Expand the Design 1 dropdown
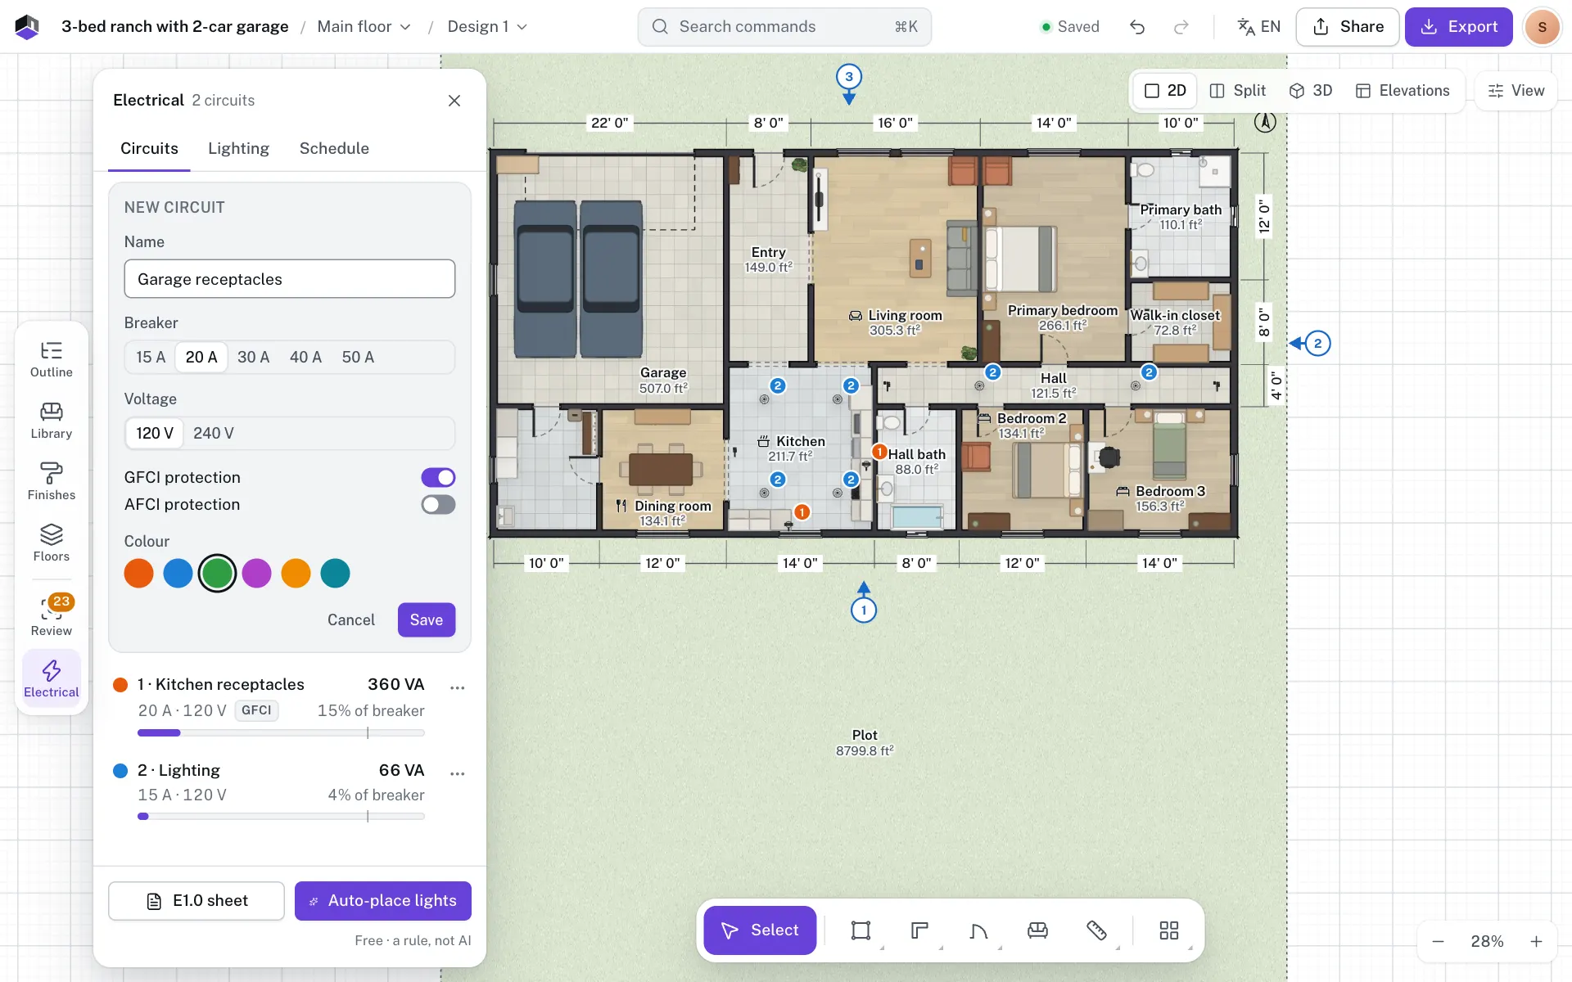The width and height of the screenshot is (1572, 982). point(487,27)
